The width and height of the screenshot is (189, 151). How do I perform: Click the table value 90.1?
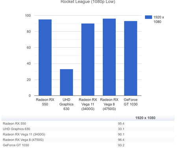(x=121, y=134)
